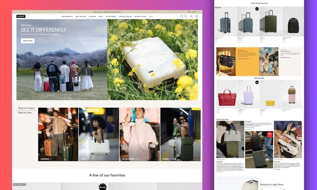Open black backpack product in favorites
Viewport: 317px width, 190px height.
(x=293, y=21)
